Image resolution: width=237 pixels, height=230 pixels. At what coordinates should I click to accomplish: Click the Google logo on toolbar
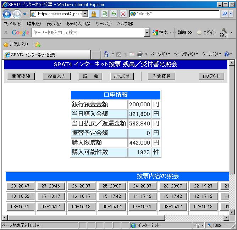(x=21, y=33)
